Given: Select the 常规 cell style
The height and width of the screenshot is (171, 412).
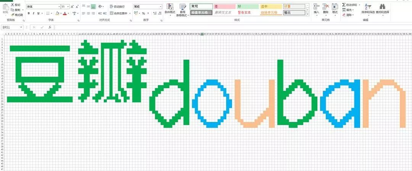Looking at the screenshot, I should tap(201, 6).
